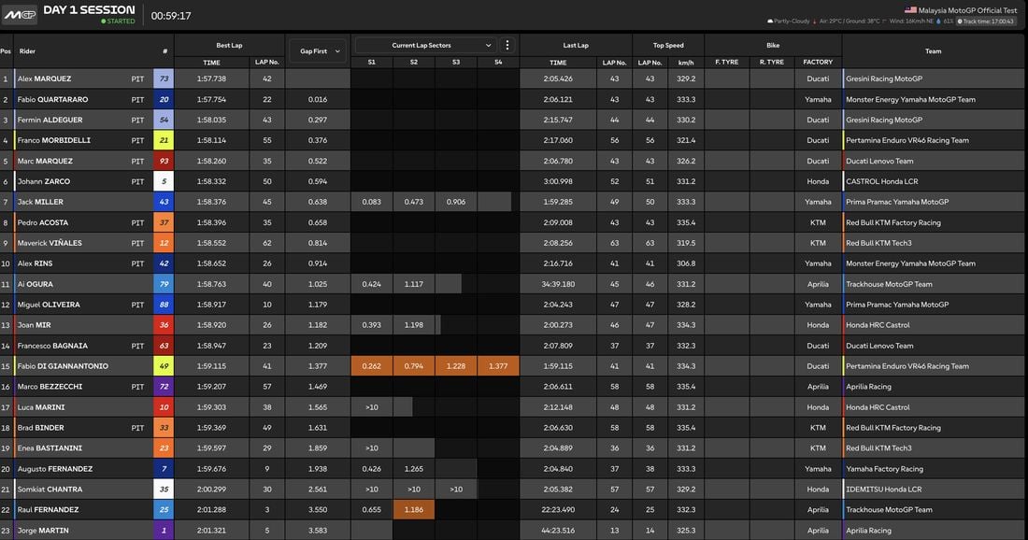Click the clock icon beside Track time

(960, 21)
